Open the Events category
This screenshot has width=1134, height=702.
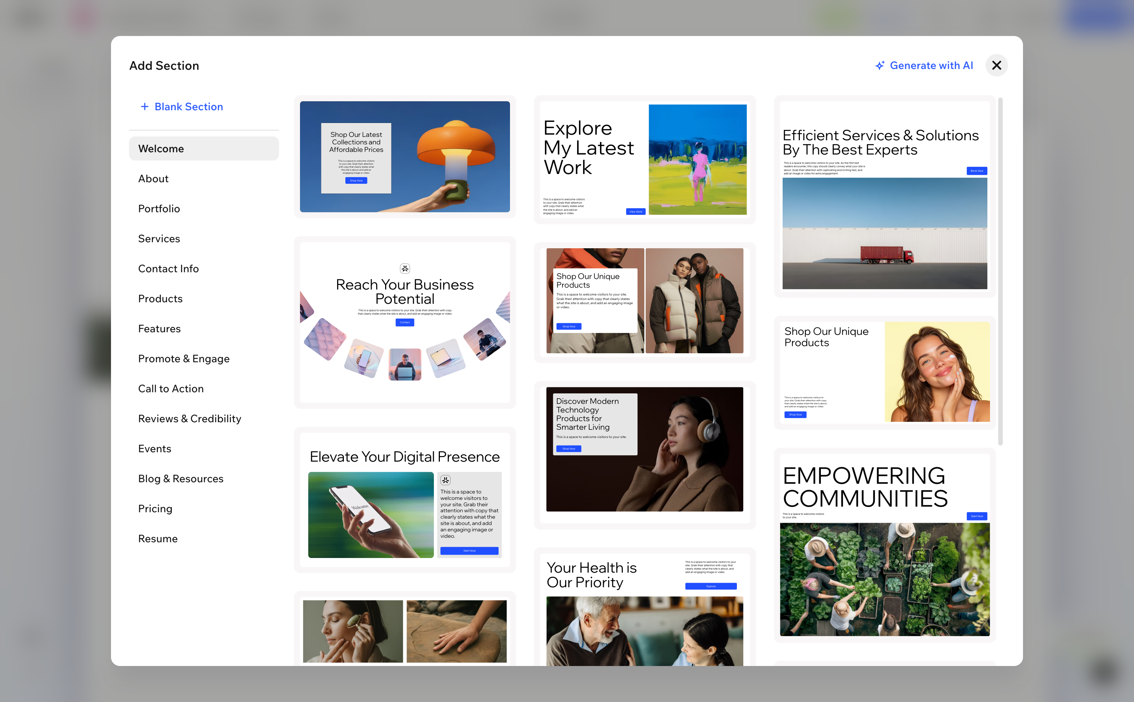pos(204,448)
